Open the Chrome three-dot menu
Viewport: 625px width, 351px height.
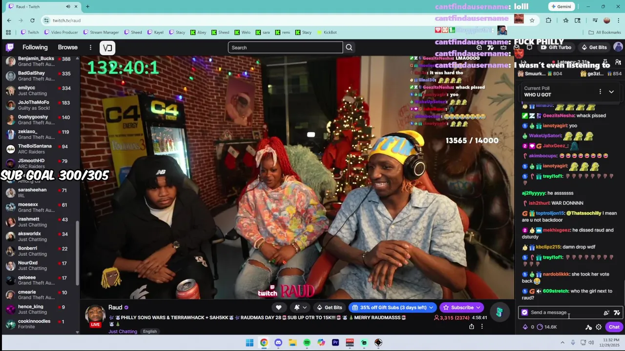tap(618, 20)
